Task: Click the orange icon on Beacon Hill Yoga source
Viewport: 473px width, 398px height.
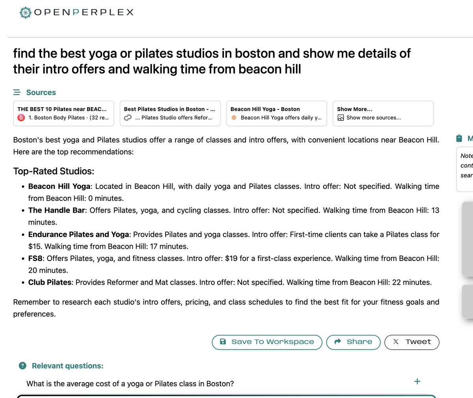Action: coord(234,118)
